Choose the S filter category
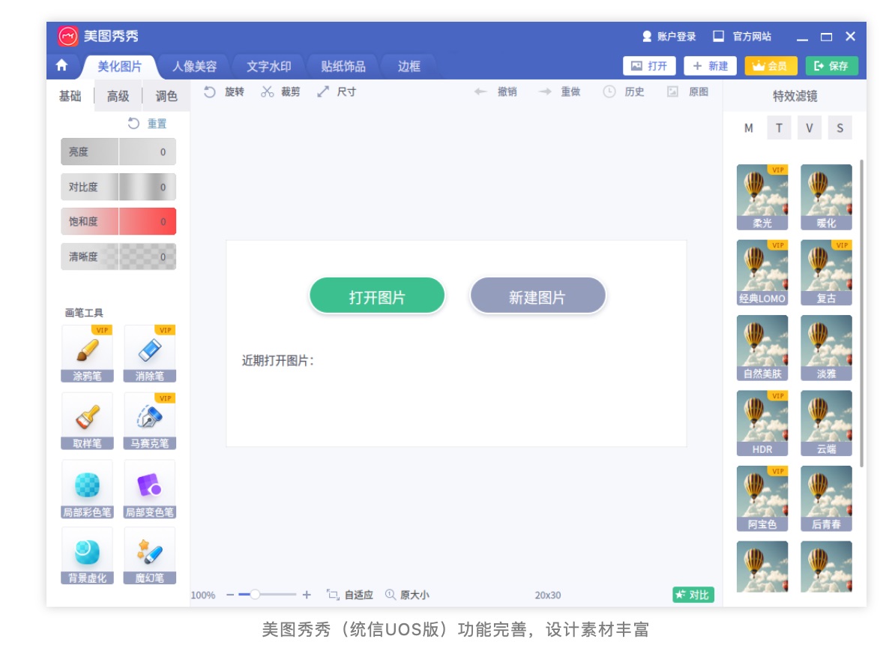Screen dimensions: 895x651 (x=840, y=128)
